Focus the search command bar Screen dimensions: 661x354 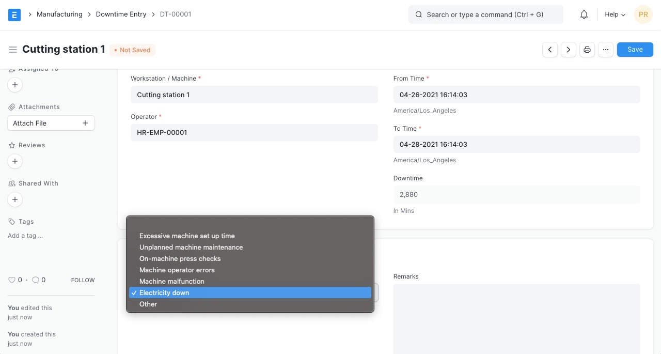485,14
